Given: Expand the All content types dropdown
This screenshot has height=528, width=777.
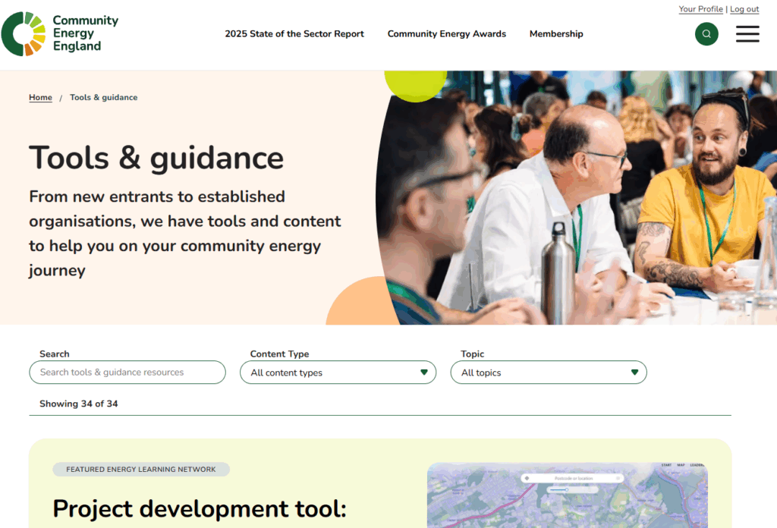Looking at the screenshot, I should tap(338, 372).
